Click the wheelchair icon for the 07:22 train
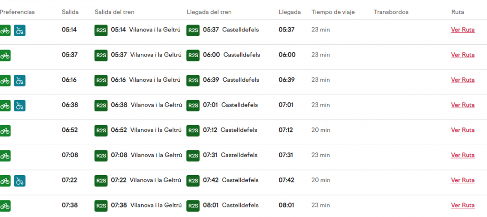 19,181
